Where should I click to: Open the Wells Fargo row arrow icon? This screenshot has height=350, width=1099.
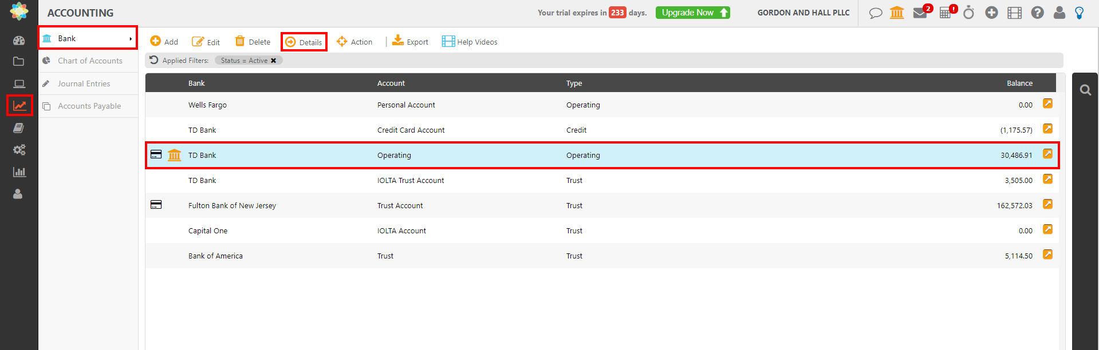pyautogui.click(x=1047, y=104)
